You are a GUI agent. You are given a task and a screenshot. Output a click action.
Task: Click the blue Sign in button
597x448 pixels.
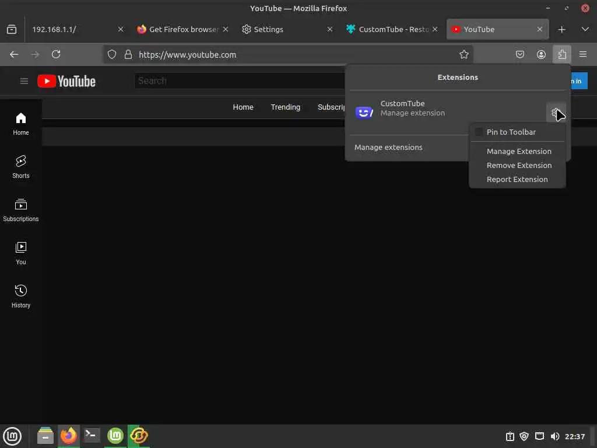579,80
